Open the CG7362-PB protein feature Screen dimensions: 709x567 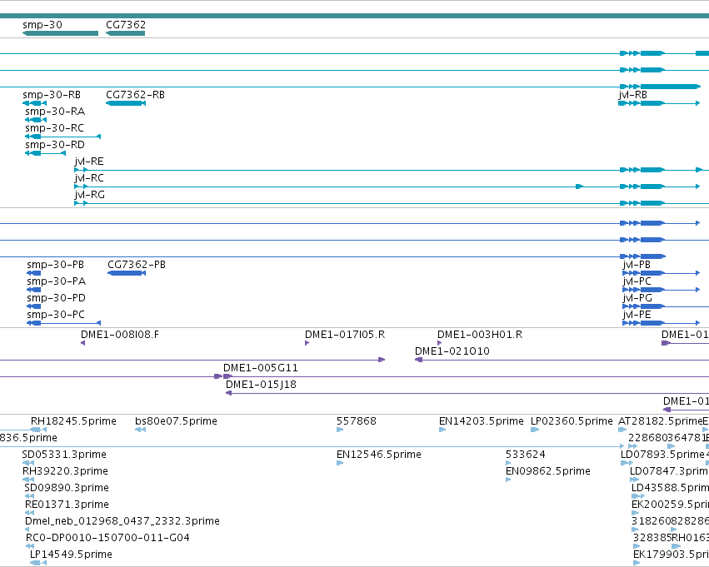(x=127, y=273)
